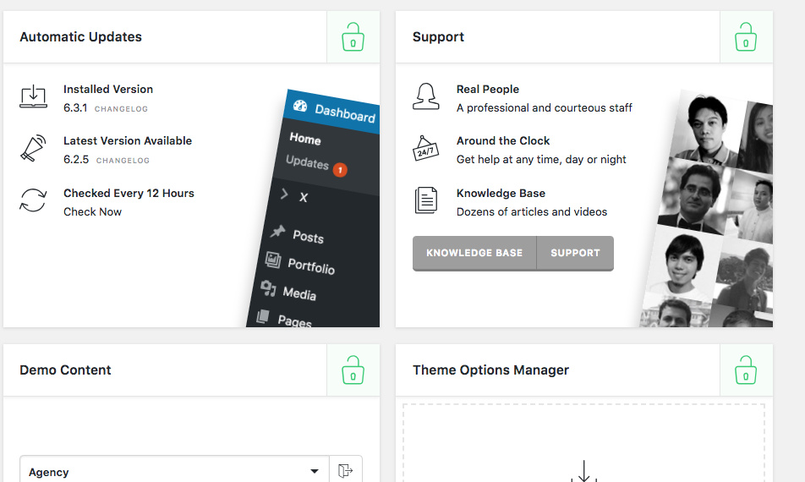805x482 pixels.
Task: Click the import arrow beside Agency dropdown
Action: point(345,471)
